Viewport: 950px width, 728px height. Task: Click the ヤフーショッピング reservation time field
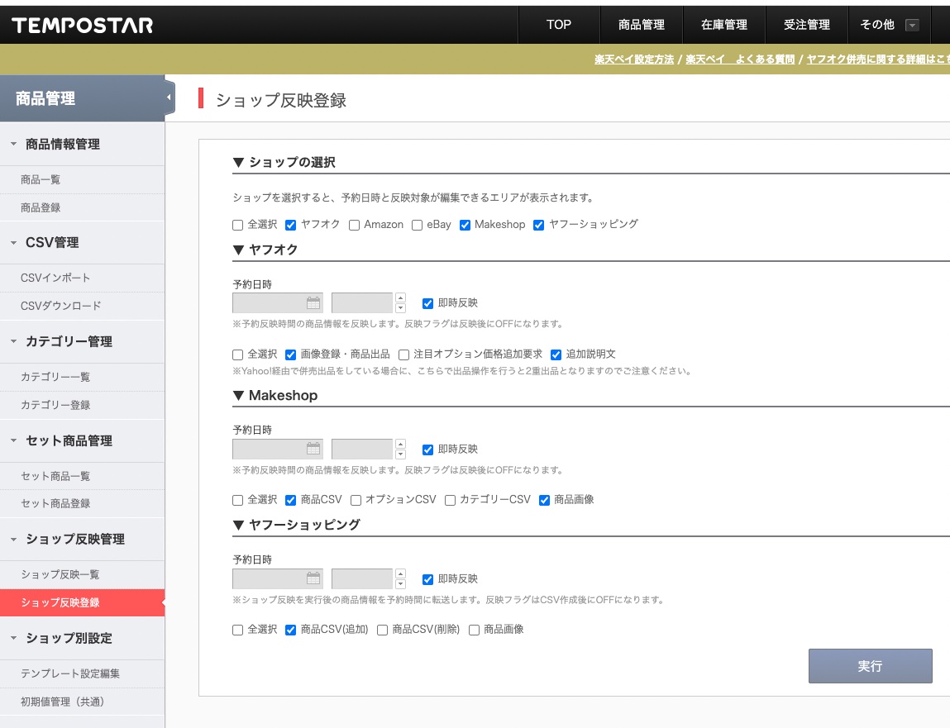361,579
